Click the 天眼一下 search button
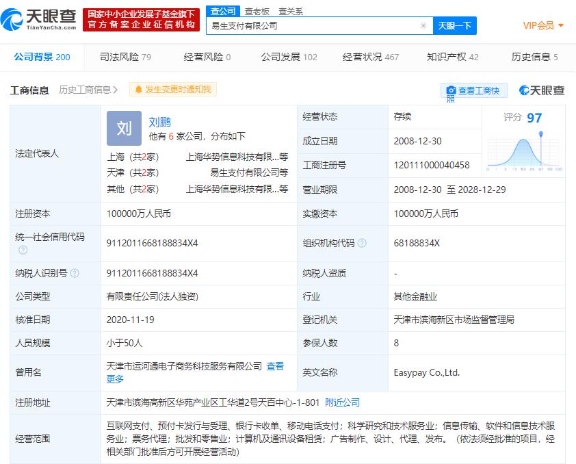This screenshot has height=464, width=576. pos(454,25)
